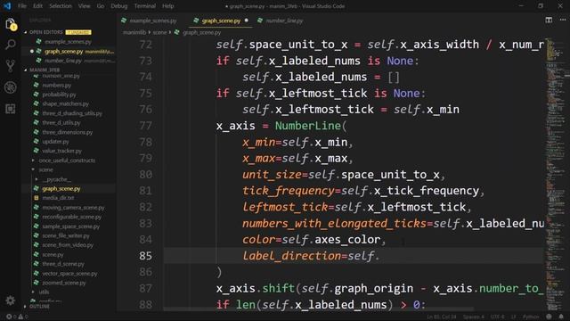Collapse the OPEN EDITORS section

(45, 32)
